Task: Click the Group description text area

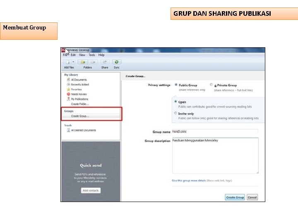Action: (x=215, y=156)
